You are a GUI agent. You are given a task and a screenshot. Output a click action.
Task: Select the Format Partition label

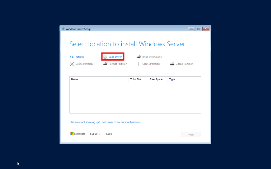[118, 64]
